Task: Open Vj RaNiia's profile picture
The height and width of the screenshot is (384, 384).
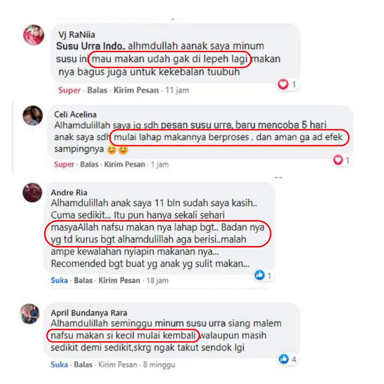Action: 33,35
